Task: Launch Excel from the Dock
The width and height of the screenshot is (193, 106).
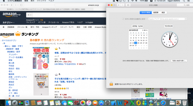Action: [132, 103]
